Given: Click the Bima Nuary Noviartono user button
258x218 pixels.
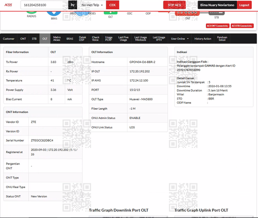Looking at the screenshot, I should tap(217, 5).
